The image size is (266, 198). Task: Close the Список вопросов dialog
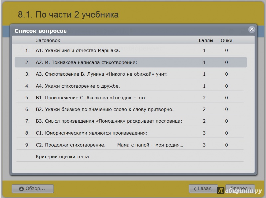click(252, 29)
